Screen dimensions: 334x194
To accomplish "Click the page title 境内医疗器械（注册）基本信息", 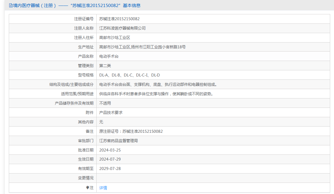I will pos(77,6).
